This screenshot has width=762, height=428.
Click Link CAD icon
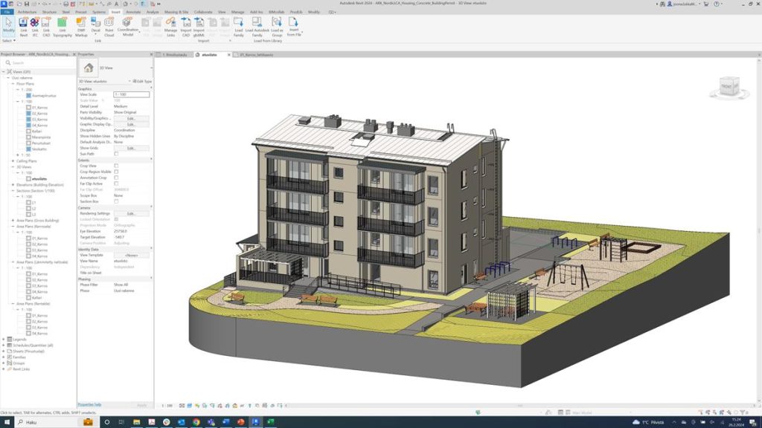tap(46, 27)
